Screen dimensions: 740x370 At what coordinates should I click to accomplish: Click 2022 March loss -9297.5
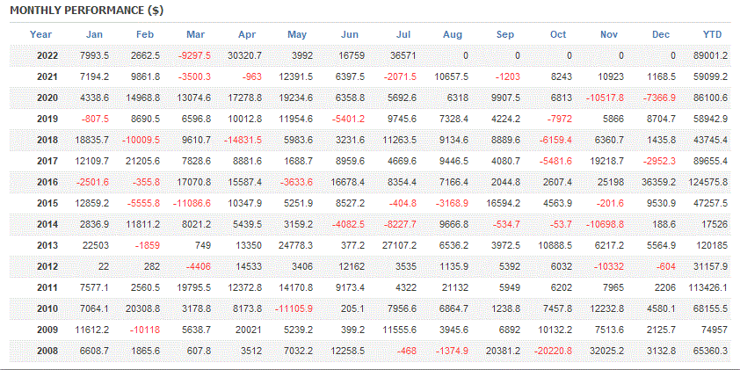click(x=193, y=55)
